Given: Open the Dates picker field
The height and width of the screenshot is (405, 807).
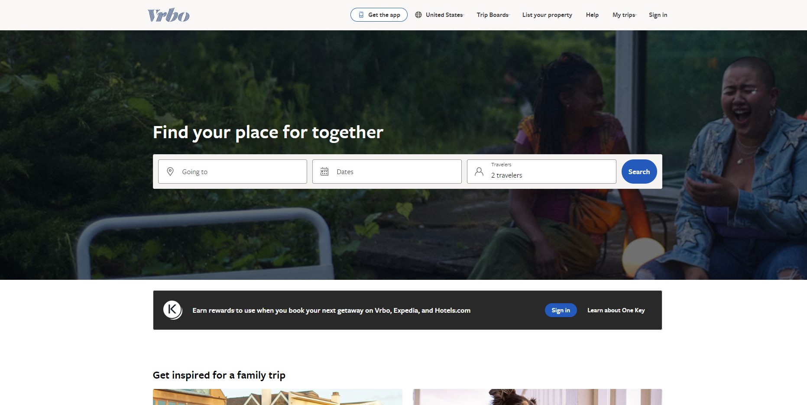Looking at the screenshot, I should (387, 172).
